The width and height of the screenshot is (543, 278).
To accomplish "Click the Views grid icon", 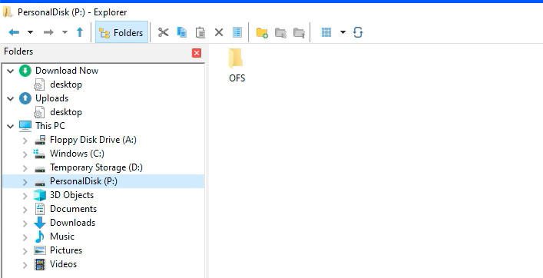I will (x=326, y=32).
